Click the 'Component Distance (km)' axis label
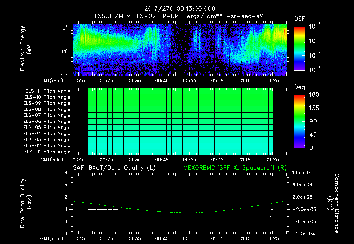Image resolution: width=354 pixels, height=244 pixels. point(334,203)
